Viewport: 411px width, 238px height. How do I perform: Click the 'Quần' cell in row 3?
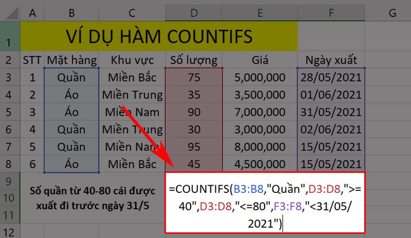coord(71,77)
